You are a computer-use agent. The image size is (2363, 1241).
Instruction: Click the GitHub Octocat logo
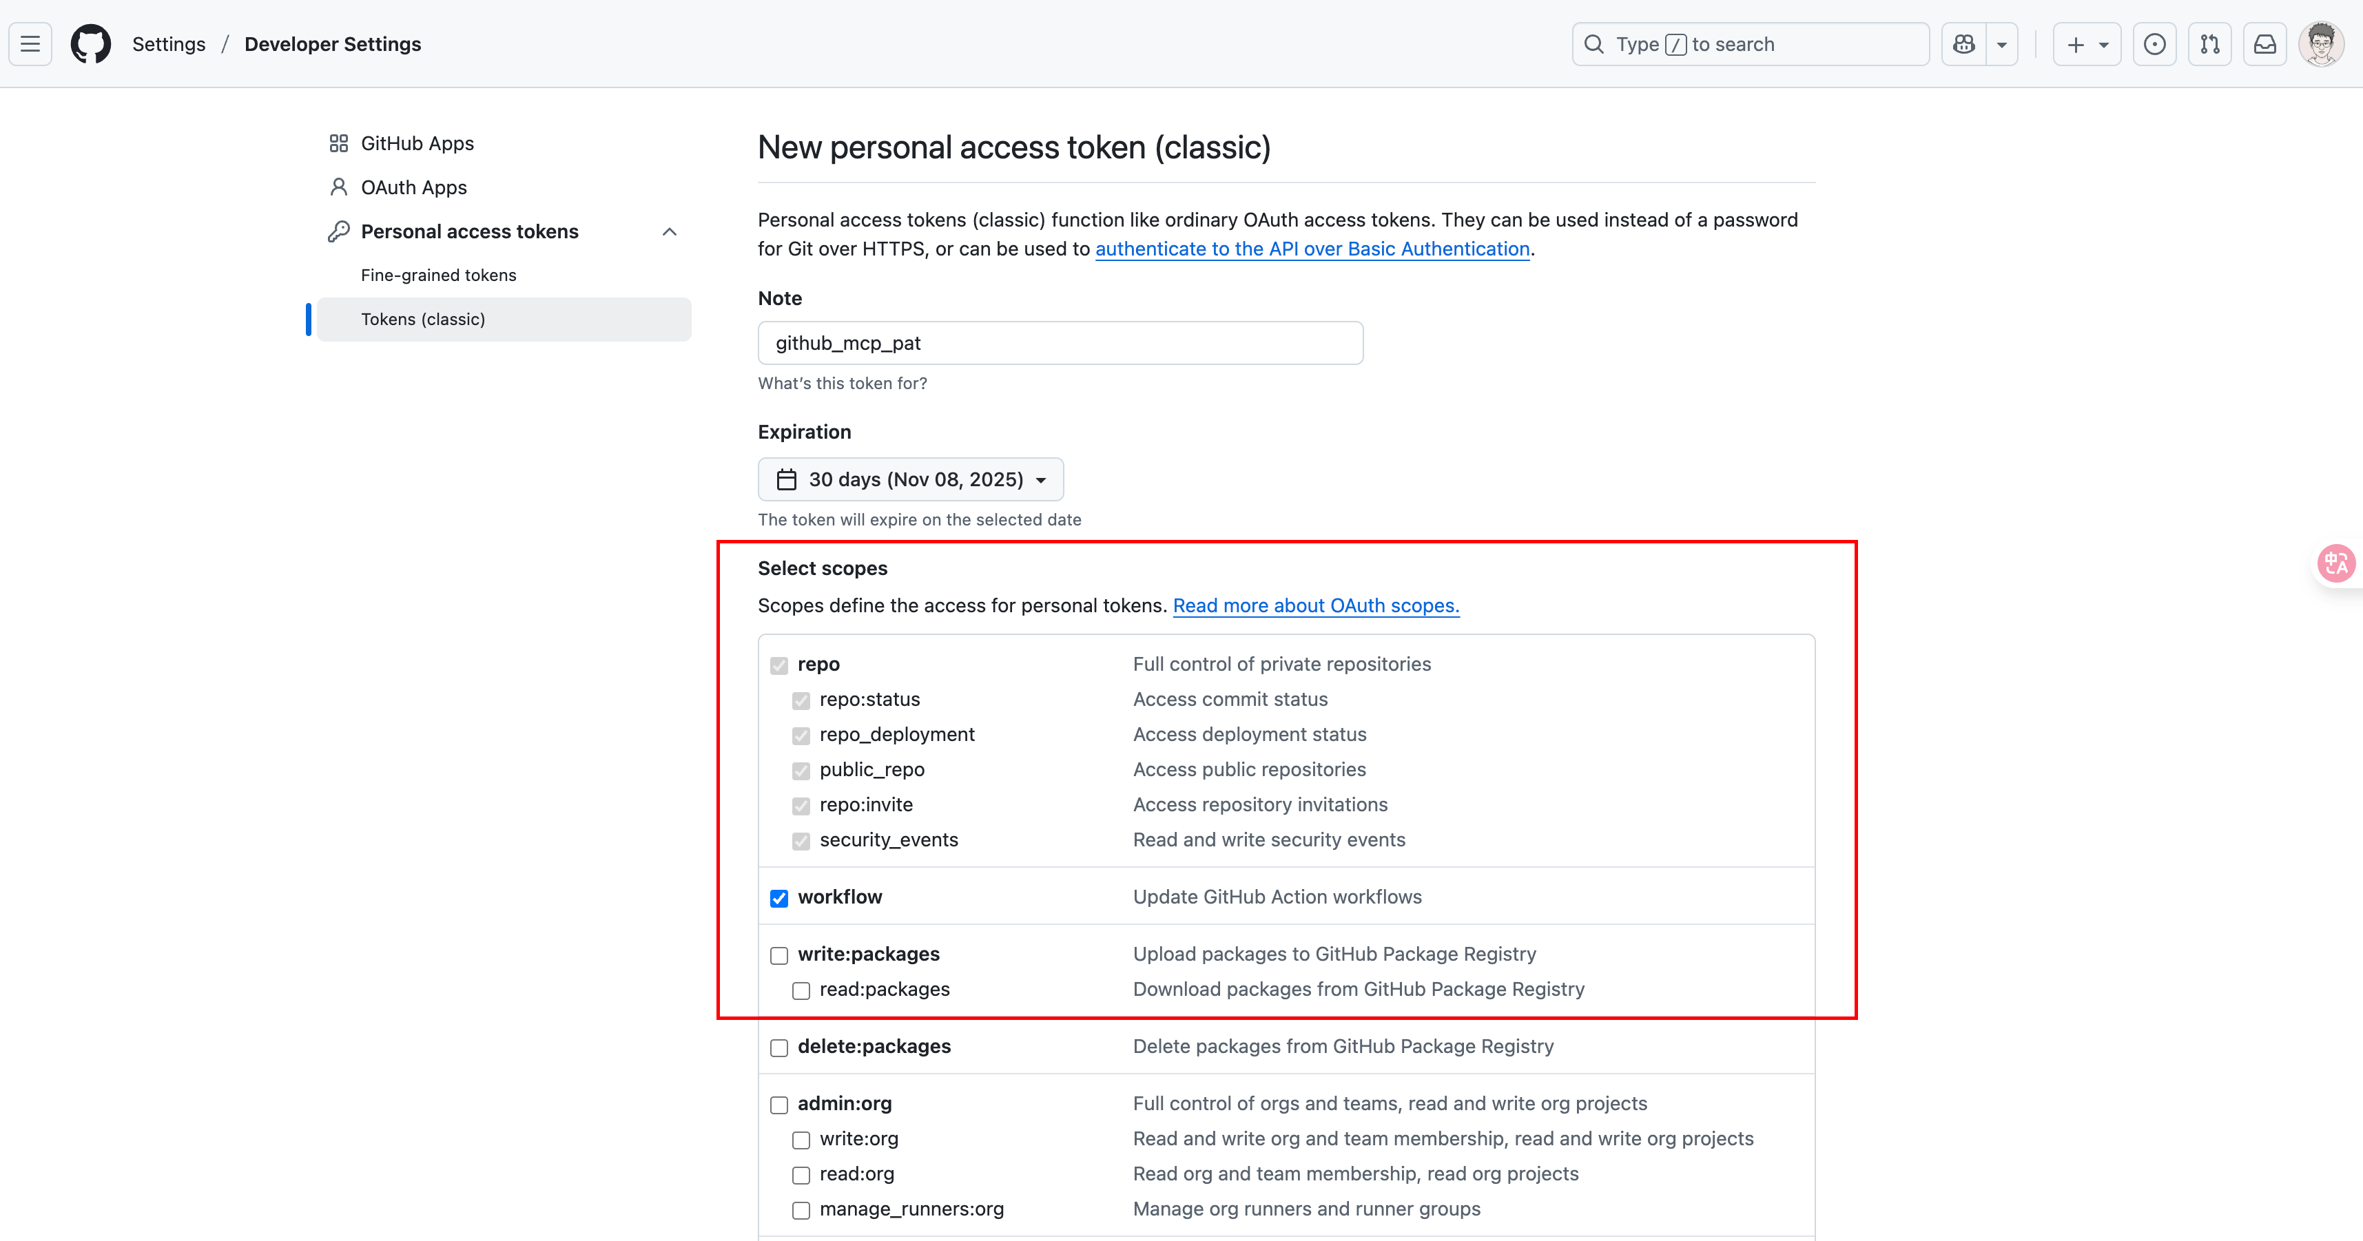[91, 44]
